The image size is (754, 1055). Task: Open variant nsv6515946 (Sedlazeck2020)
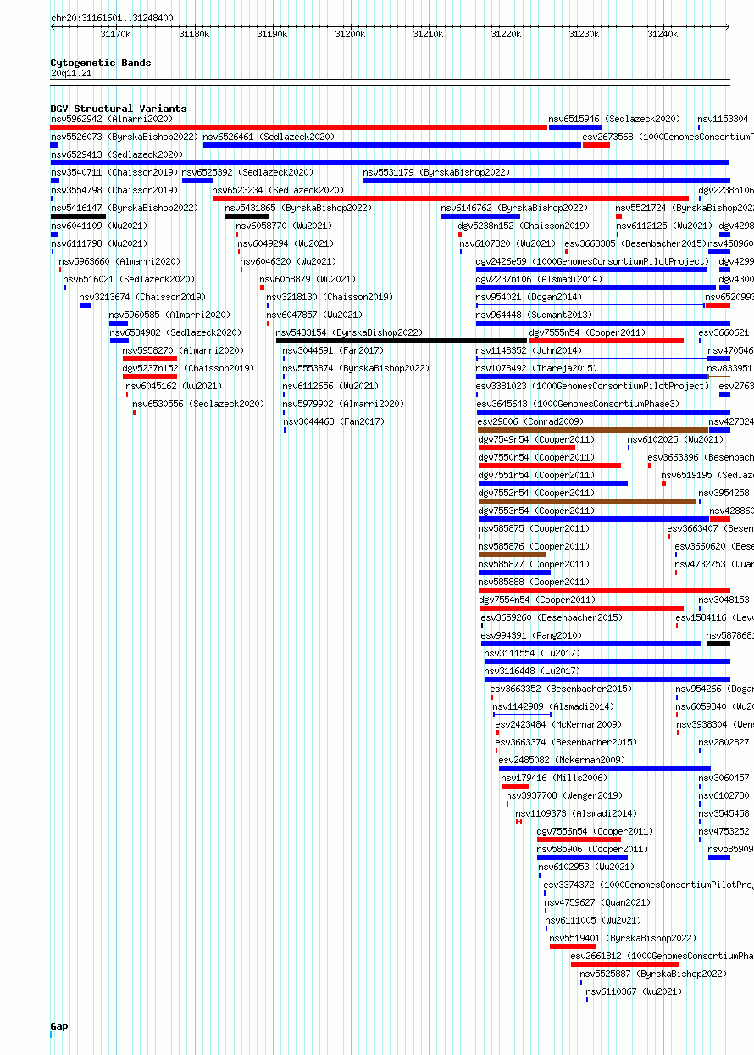click(x=614, y=120)
